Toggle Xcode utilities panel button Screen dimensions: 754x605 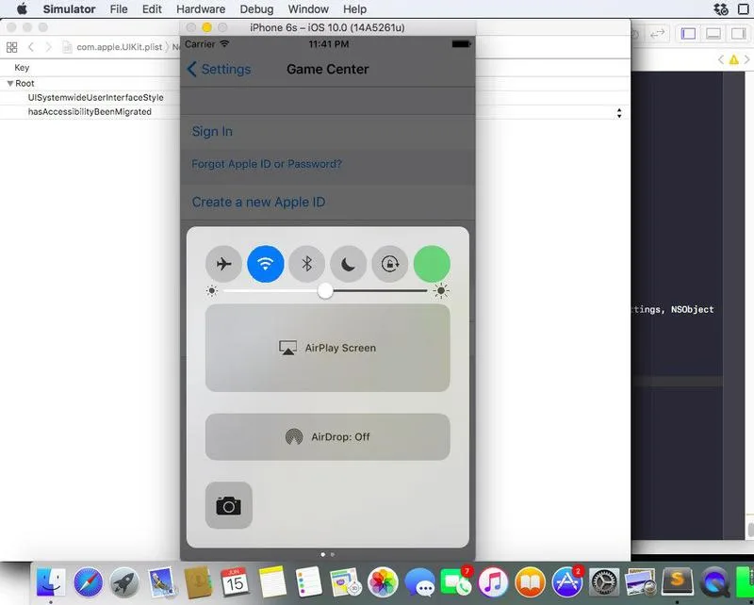(738, 34)
